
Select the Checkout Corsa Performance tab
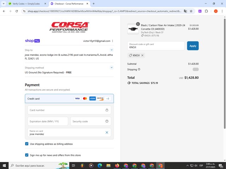[x=69, y=4]
